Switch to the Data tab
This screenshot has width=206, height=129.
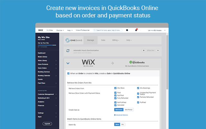(103, 40)
